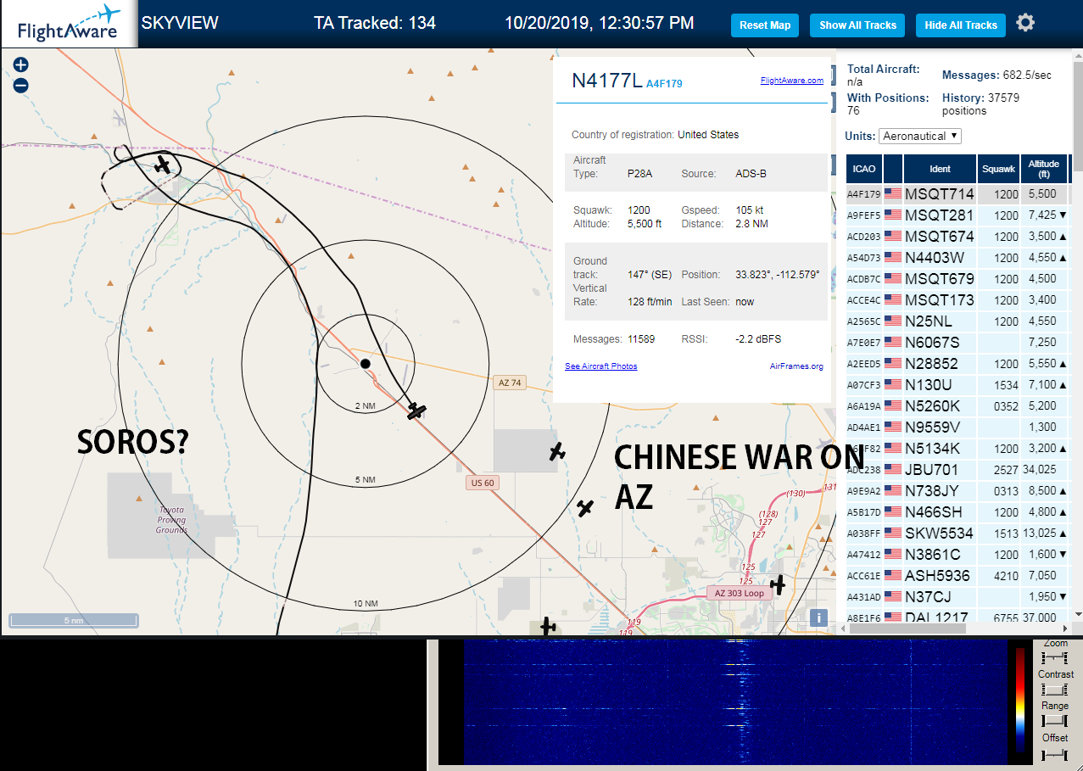Zoom in the map with plus button
Viewport: 1083px width, 771px height.
point(21,64)
